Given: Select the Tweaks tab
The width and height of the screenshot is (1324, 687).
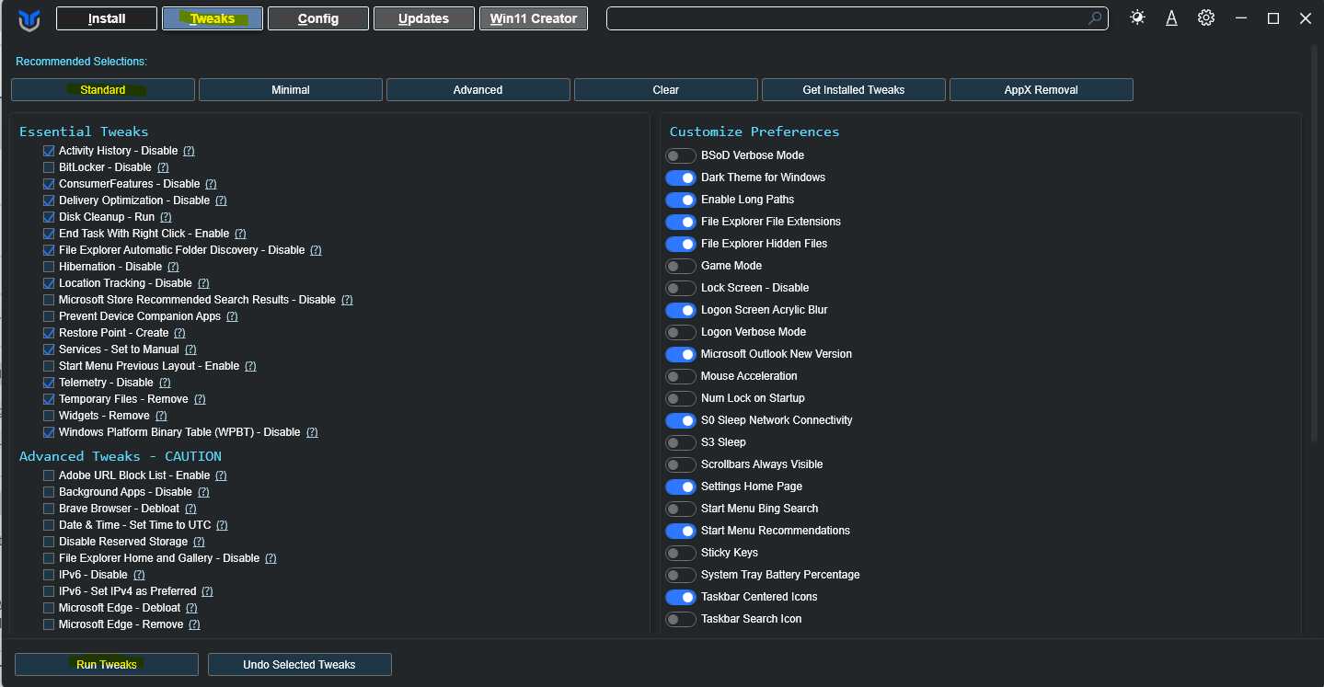Looking at the screenshot, I should click(213, 18).
